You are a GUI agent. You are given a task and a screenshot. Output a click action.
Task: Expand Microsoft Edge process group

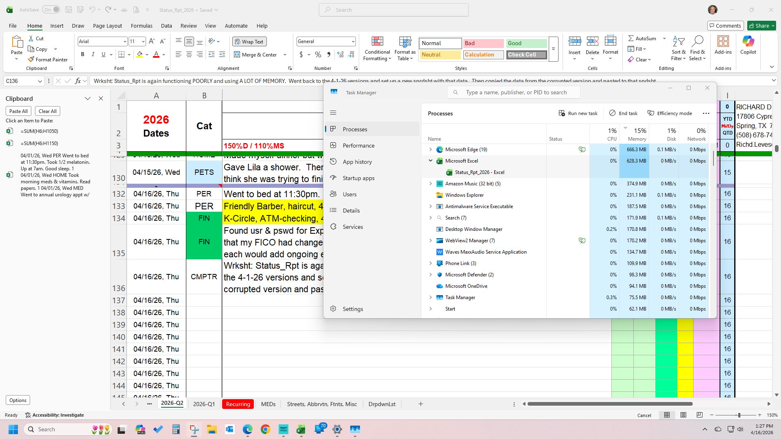point(430,150)
